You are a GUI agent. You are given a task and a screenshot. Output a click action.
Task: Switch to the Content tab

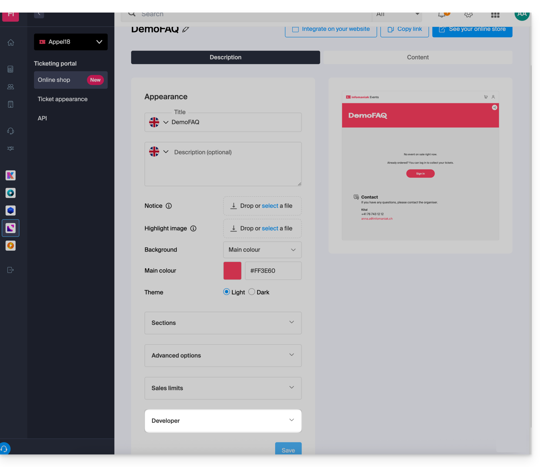coord(418,57)
